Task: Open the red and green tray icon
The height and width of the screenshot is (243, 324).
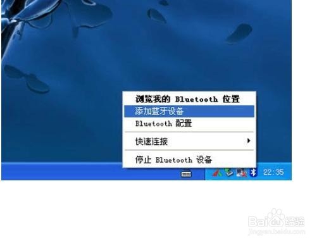Action: [217, 173]
